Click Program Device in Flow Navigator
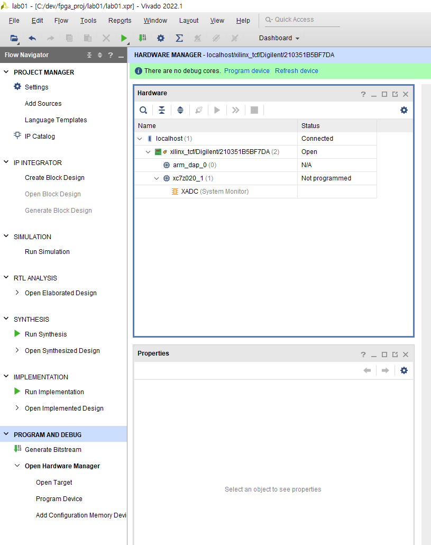 [x=59, y=499]
